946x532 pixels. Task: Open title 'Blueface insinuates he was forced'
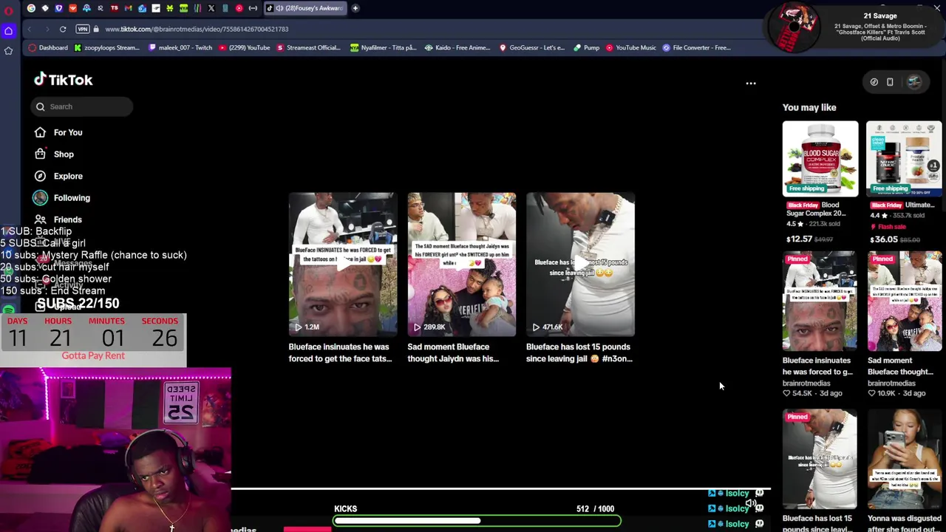[340, 352]
